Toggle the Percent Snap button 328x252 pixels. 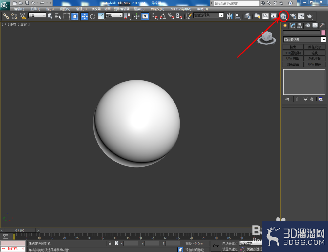[171, 16]
